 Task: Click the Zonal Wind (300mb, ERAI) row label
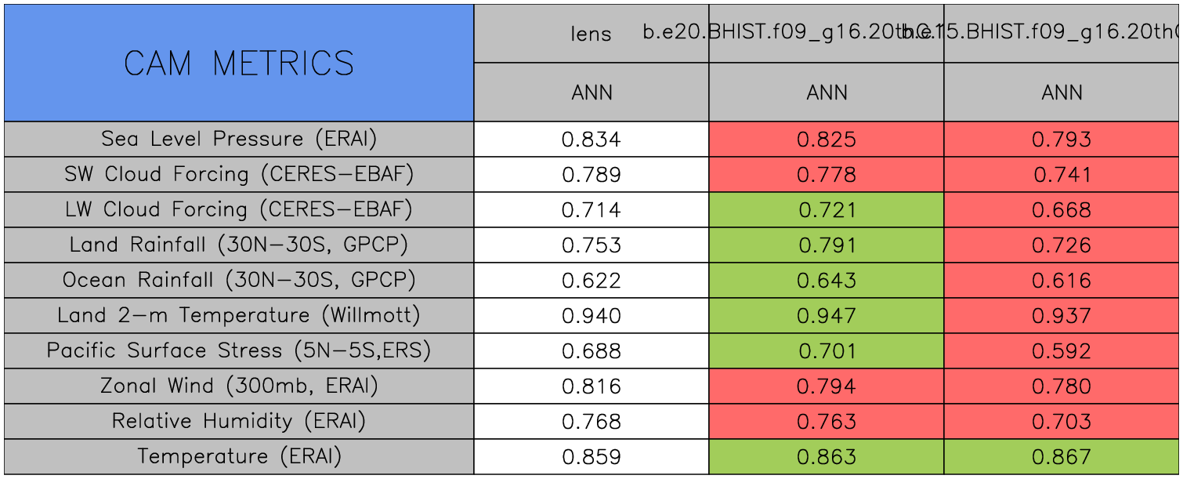pyautogui.click(x=239, y=386)
